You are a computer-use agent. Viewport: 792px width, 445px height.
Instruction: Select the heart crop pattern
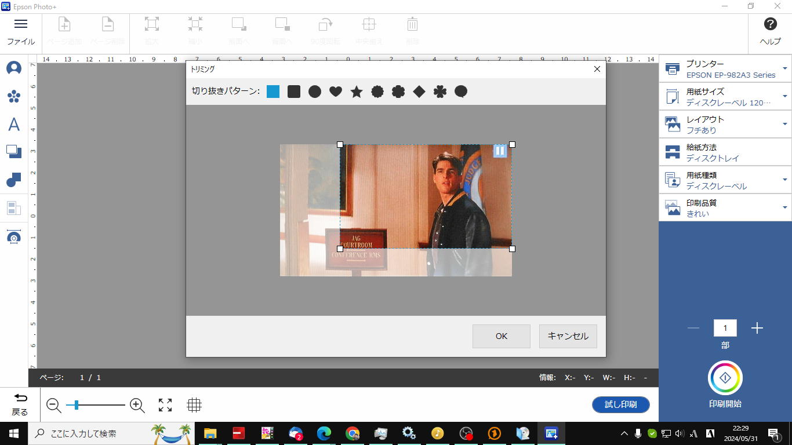pos(336,92)
